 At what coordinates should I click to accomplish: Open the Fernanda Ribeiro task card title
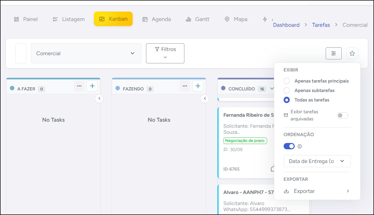click(249, 115)
